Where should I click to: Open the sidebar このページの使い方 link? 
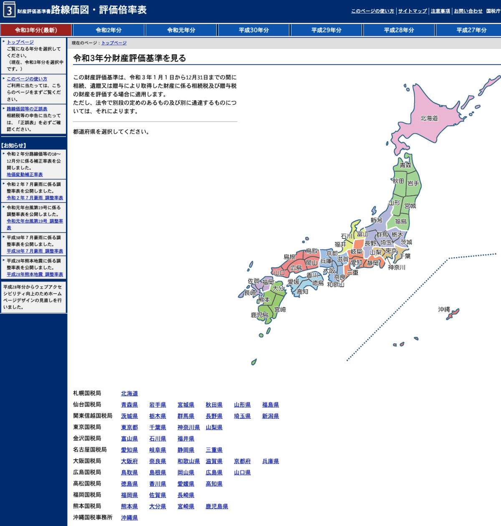[27, 79]
